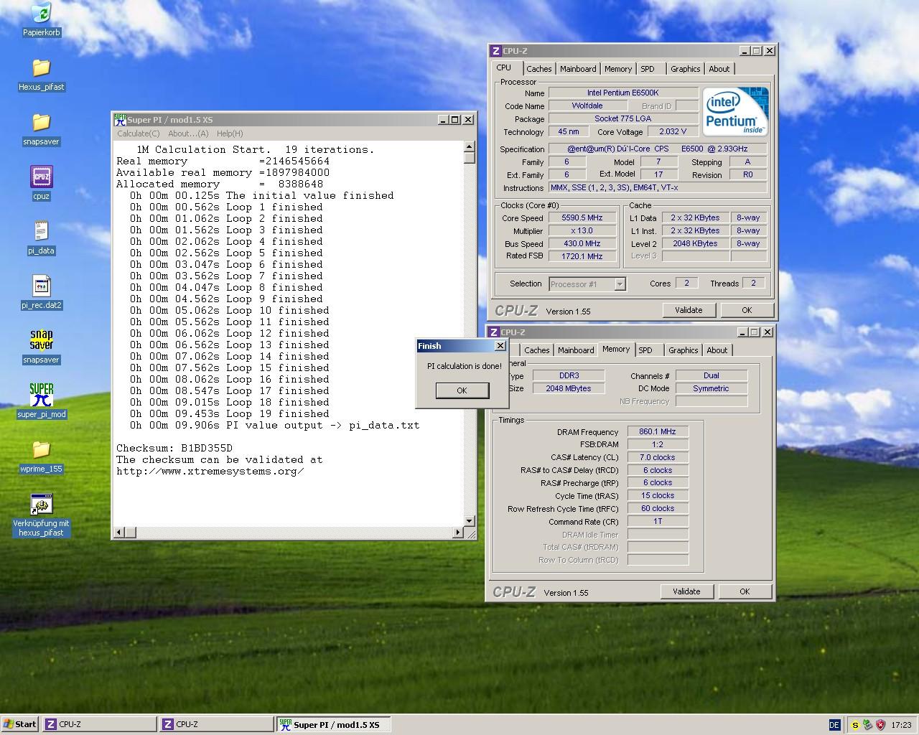
Task: Click the Loop 19 finished line
Action: point(229,413)
